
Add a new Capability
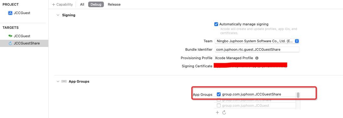(x=62, y=4)
